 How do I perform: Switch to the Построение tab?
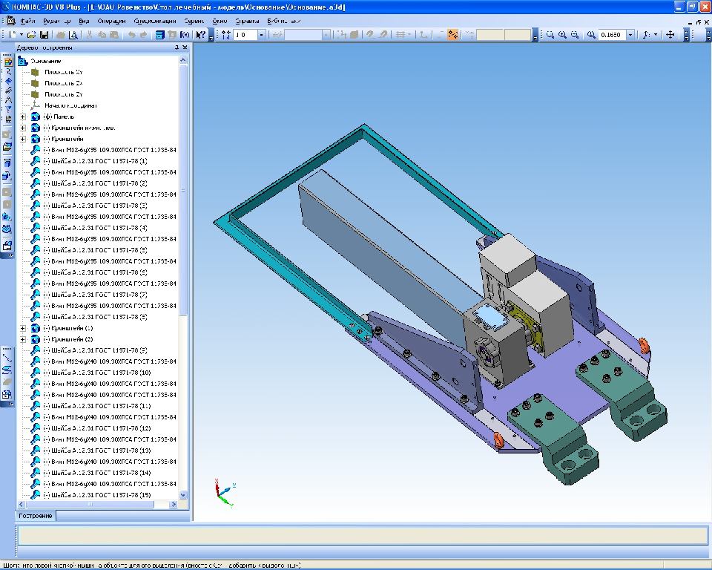[x=36, y=515]
